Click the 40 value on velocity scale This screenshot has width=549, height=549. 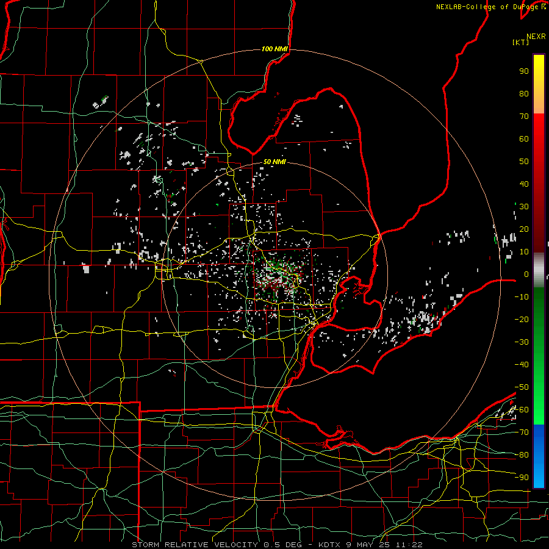pyautogui.click(x=524, y=184)
